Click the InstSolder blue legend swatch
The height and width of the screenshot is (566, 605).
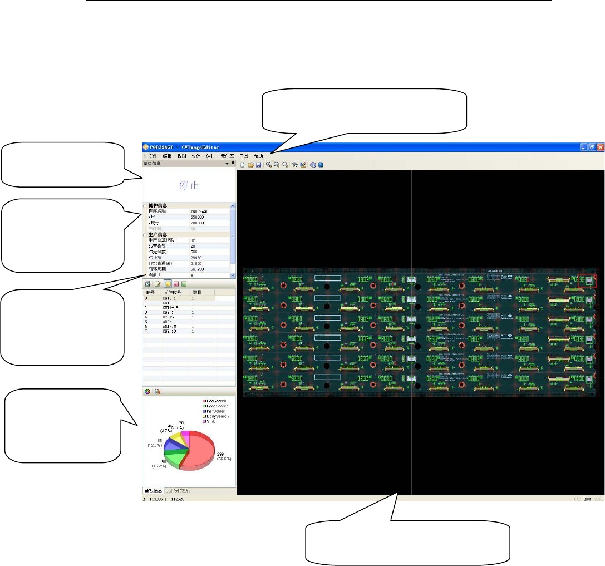[204, 411]
